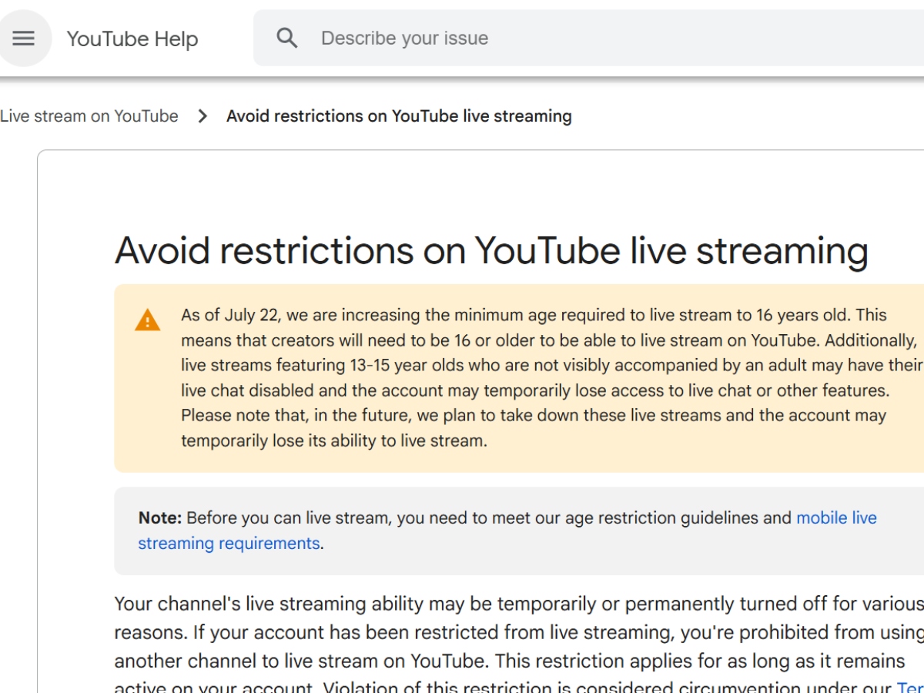924x693 pixels.
Task: Click the bold 'Note:' label
Action: pos(160,517)
